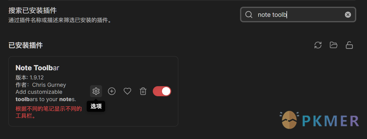Click the 搜索已安装插件 heading
367x139 pixels.
(x=33, y=10)
